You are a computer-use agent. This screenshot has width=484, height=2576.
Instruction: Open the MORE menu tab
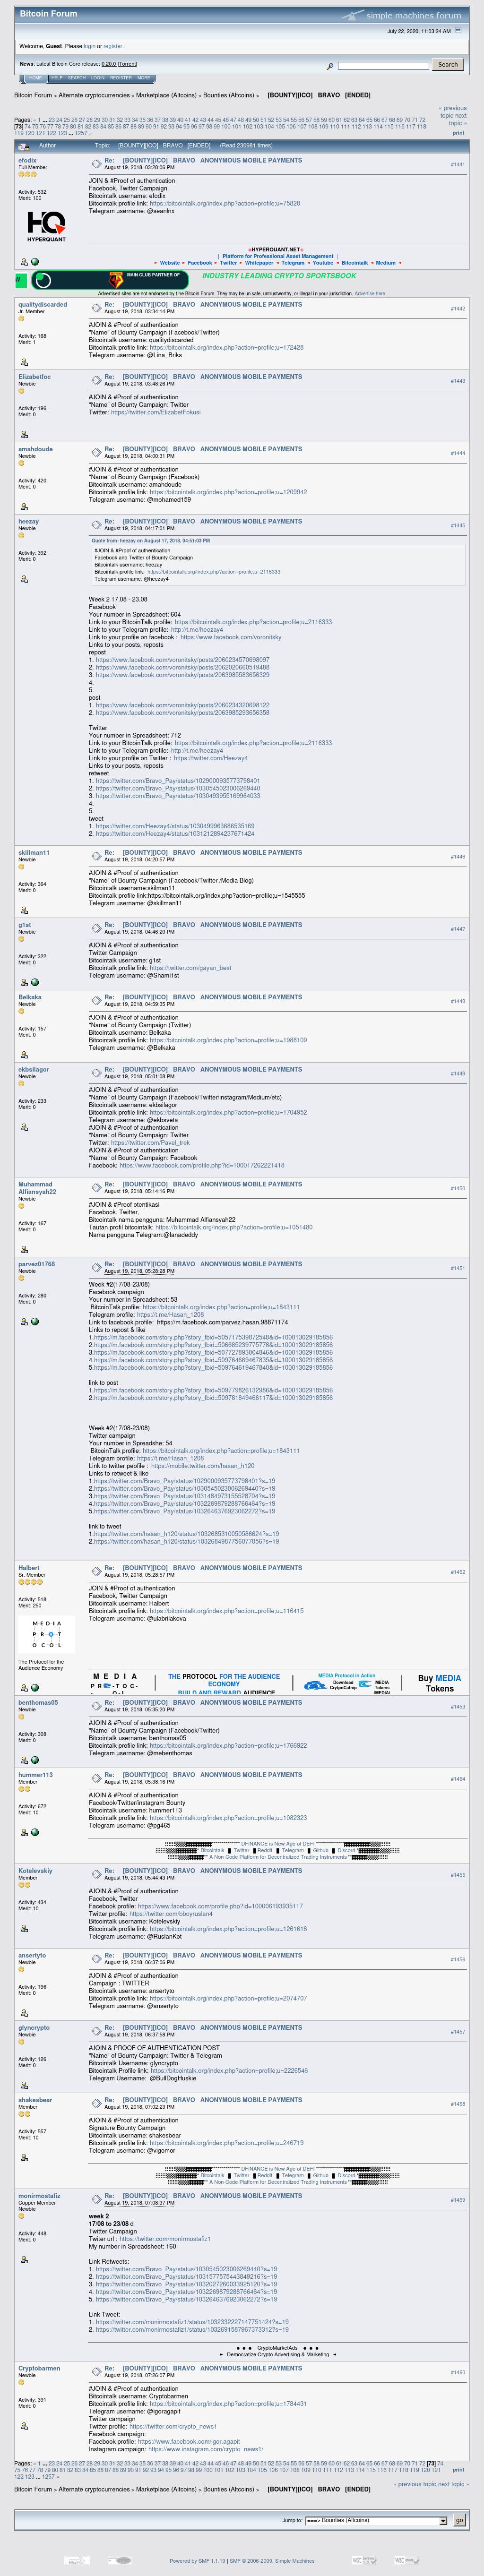(143, 78)
